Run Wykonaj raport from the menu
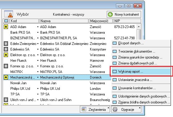Screen dimensions: 173x117 pyautogui.click(x=141, y=71)
